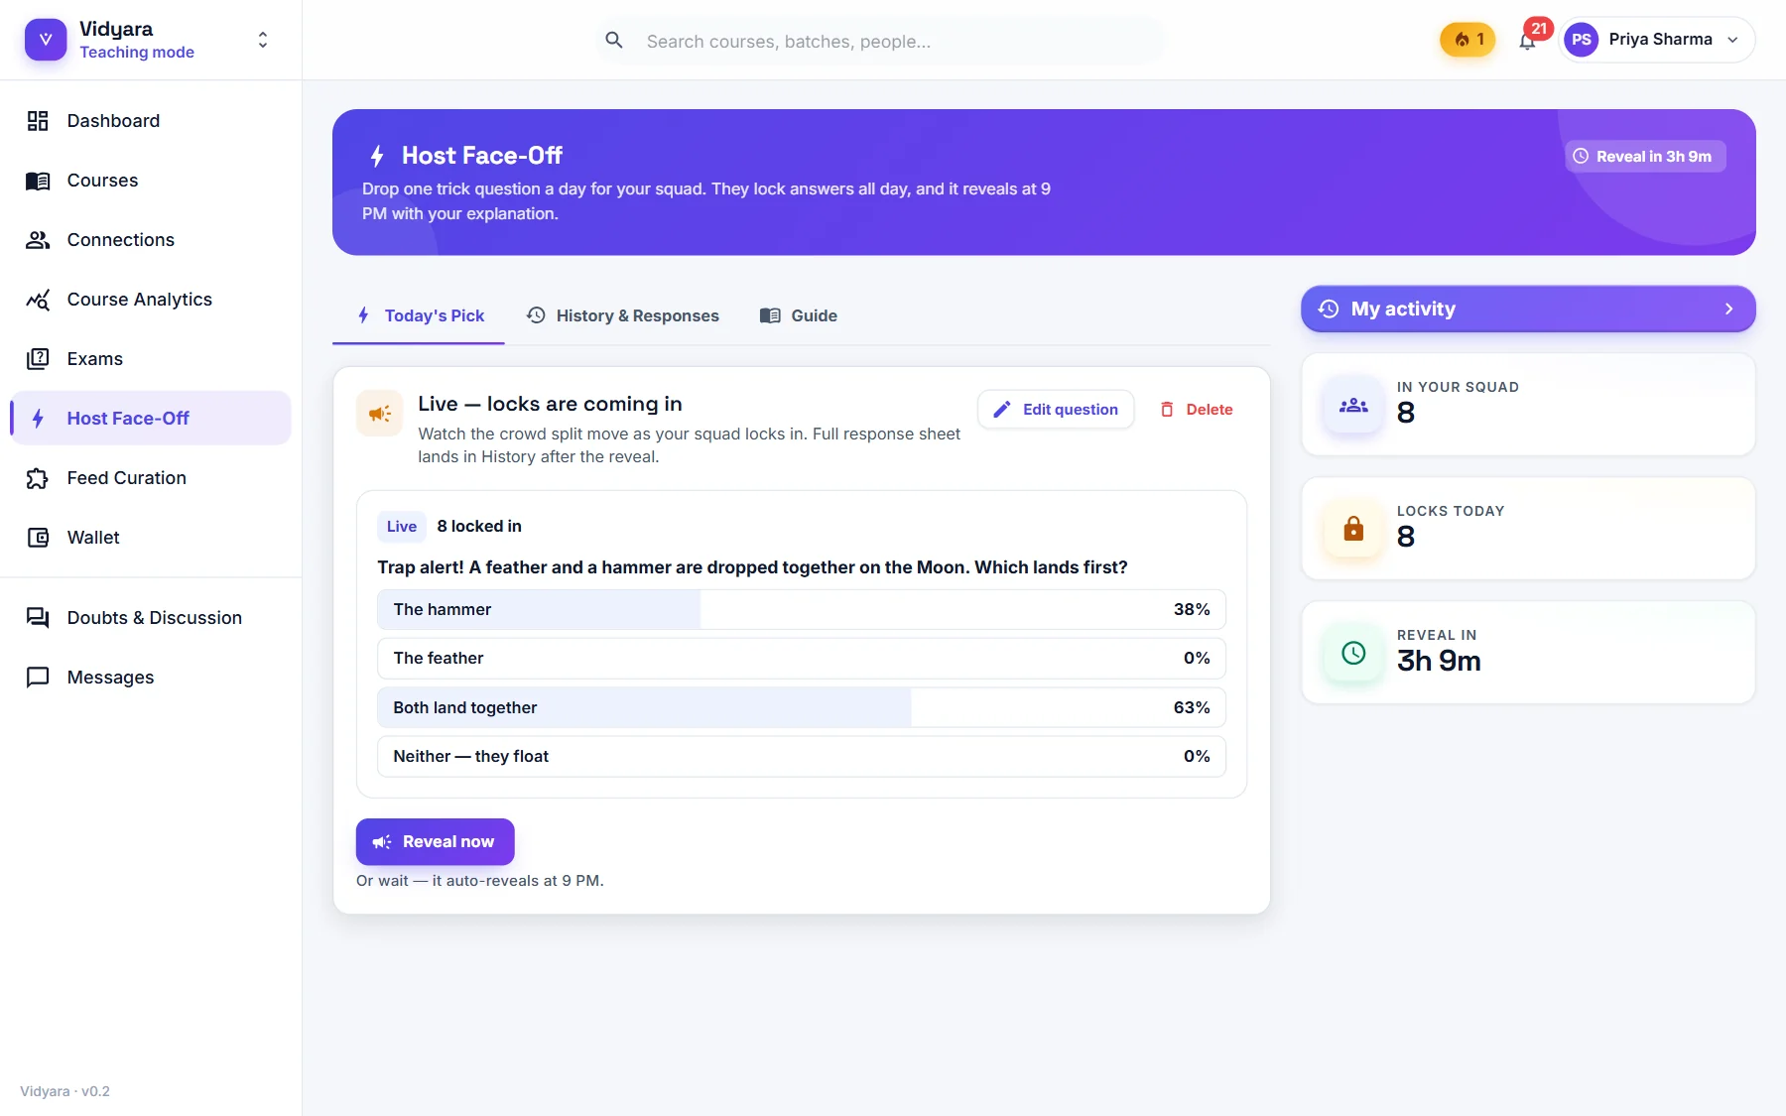Select Host Face-Off in sidebar

(151, 419)
